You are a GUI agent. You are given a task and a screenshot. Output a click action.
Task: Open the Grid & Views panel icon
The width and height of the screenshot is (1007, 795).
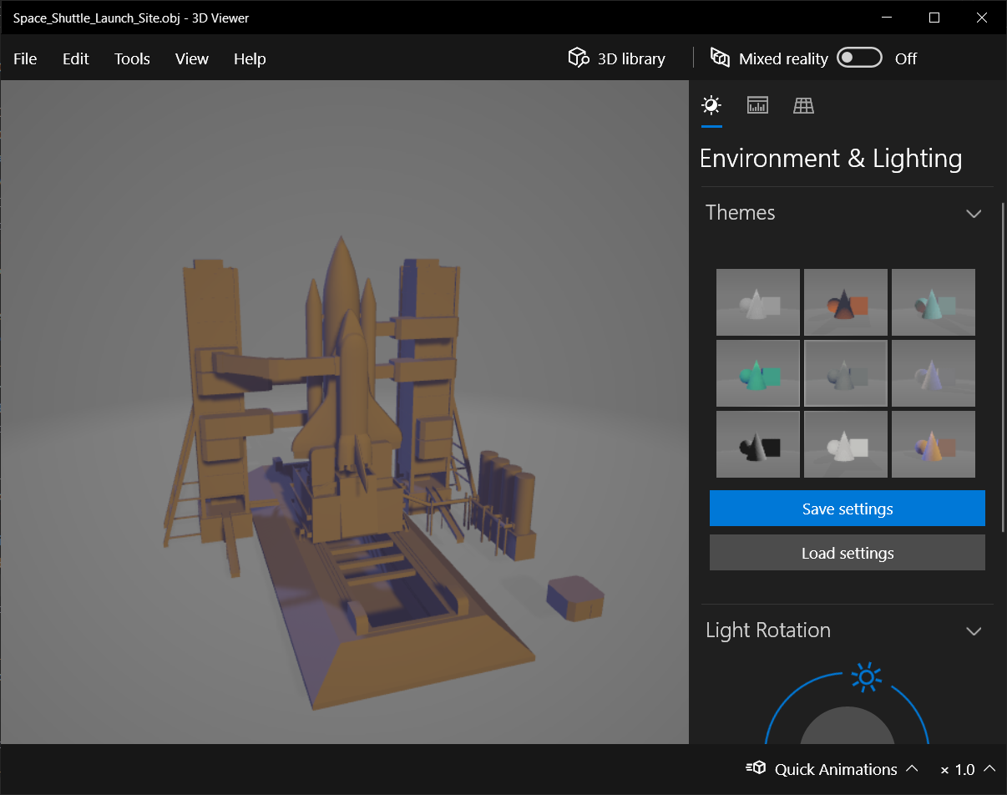coord(803,105)
